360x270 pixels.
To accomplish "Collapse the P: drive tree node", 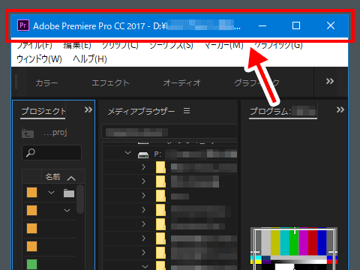I will [127, 153].
